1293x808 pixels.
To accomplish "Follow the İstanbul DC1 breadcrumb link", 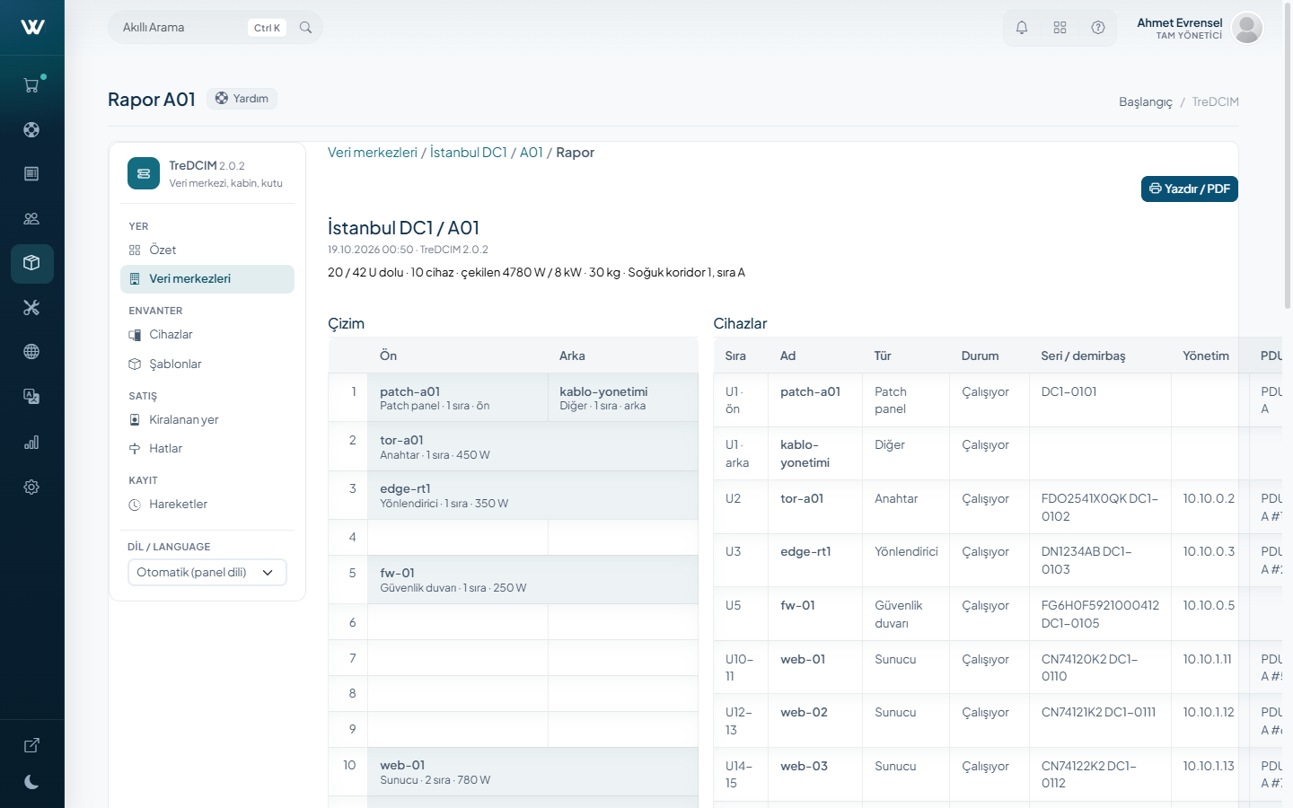I will click(469, 153).
